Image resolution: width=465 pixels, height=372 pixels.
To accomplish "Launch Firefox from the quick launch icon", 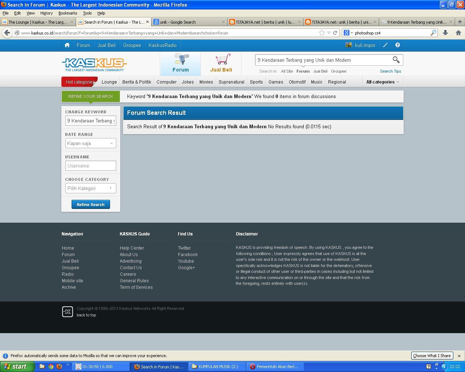I will [59, 367].
